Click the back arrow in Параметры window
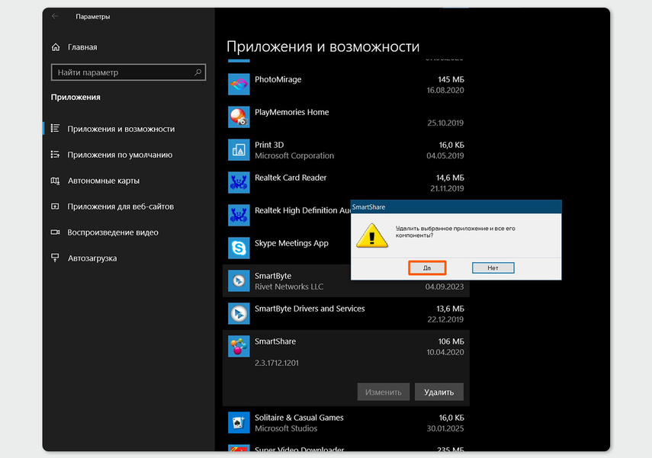The height and width of the screenshot is (458, 652). tap(55, 16)
